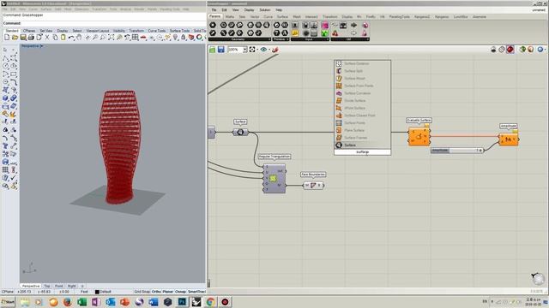
Task: Click the Amplitude component on the canvas
Action: pos(509,139)
